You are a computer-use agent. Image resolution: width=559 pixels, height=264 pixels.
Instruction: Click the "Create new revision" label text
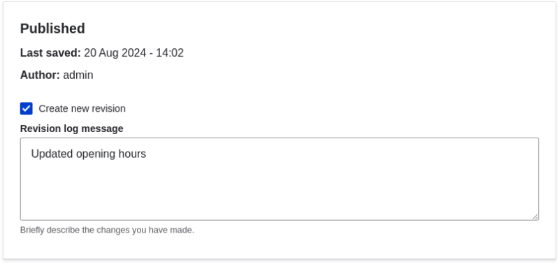tap(82, 109)
